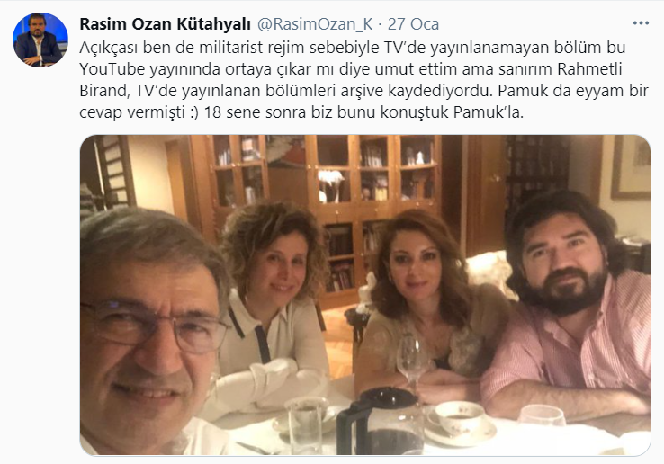Click the tweet line containing Birand

(363, 91)
